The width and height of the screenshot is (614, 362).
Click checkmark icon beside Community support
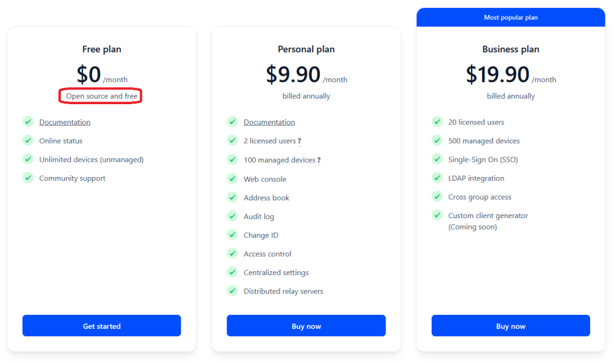28,178
